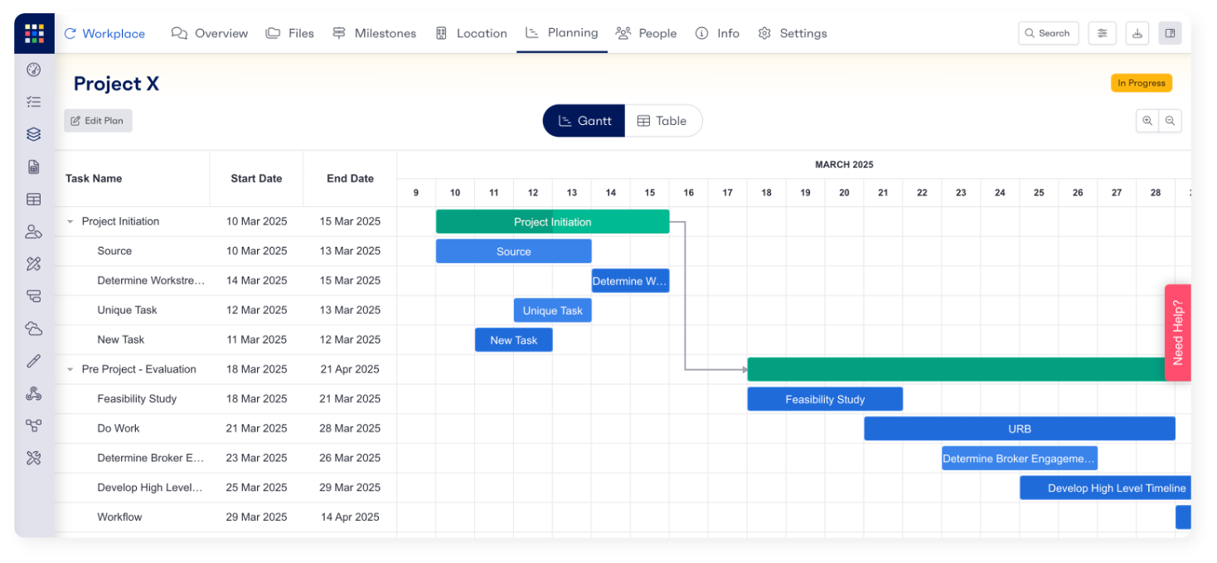Select the Determine W... Gantt bar
This screenshot has width=1217, height=563.
(630, 281)
